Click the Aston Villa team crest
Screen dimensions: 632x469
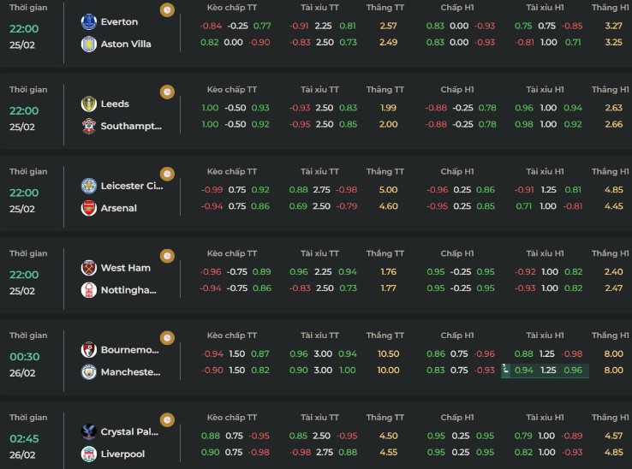pyautogui.click(x=89, y=44)
